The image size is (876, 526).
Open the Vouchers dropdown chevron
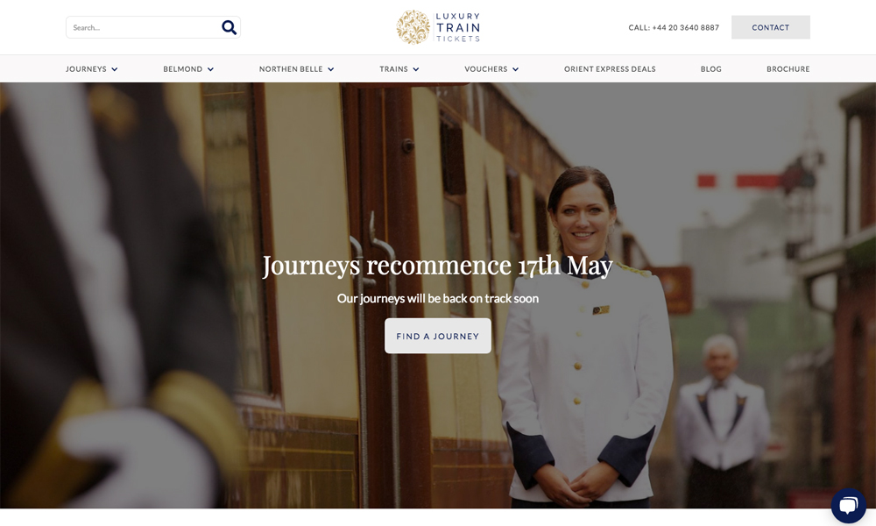coord(516,69)
